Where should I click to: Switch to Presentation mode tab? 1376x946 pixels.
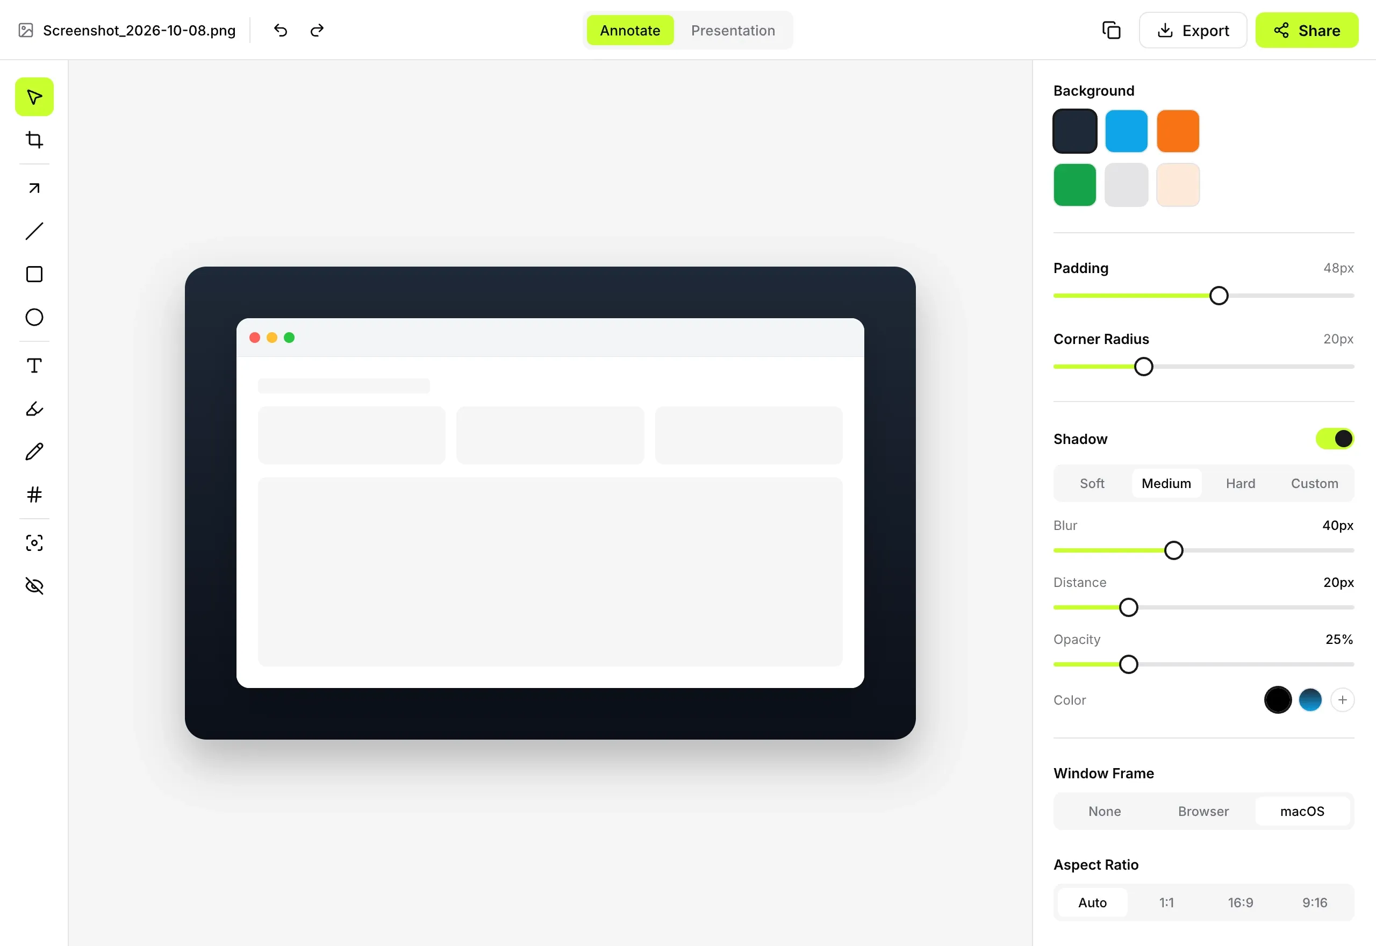tap(733, 30)
